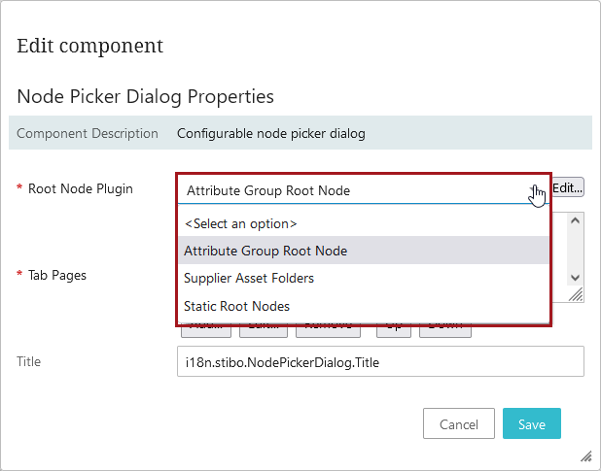The height and width of the screenshot is (471, 601).
Task: Click the Tab Pages list scroll up arrow
Action: [575, 220]
